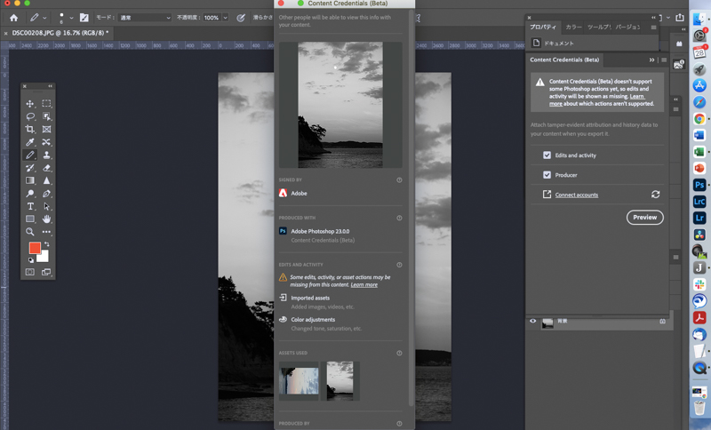Select the Dodge tool
711x430 pixels.
(x=30, y=194)
